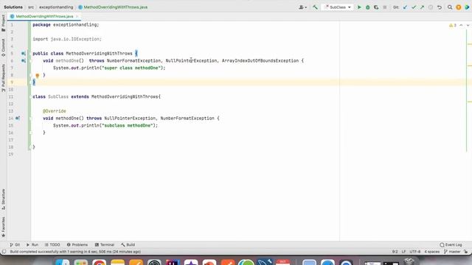
Task: Click the Rollback undo arrow icon
Action: pyautogui.click(x=440, y=7)
